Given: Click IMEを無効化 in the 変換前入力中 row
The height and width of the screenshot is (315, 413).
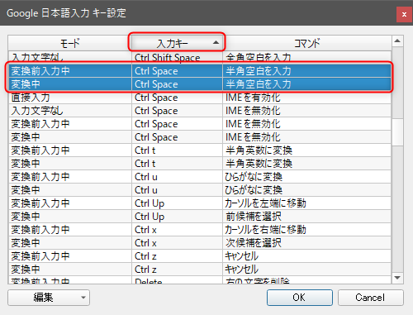Looking at the screenshot, I should [306, 124].
